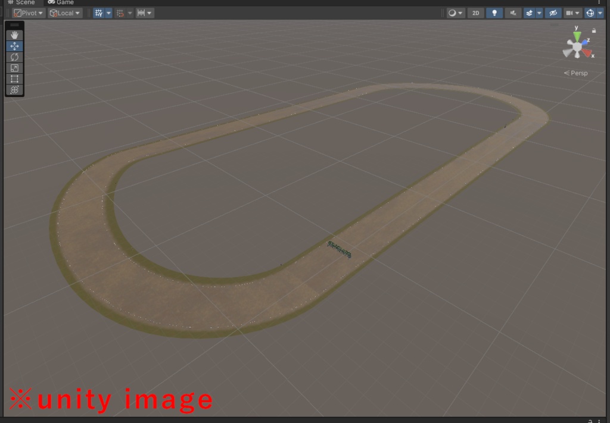
Task: Open snap increment settings dropdown
Action: (x=144, y=13)
